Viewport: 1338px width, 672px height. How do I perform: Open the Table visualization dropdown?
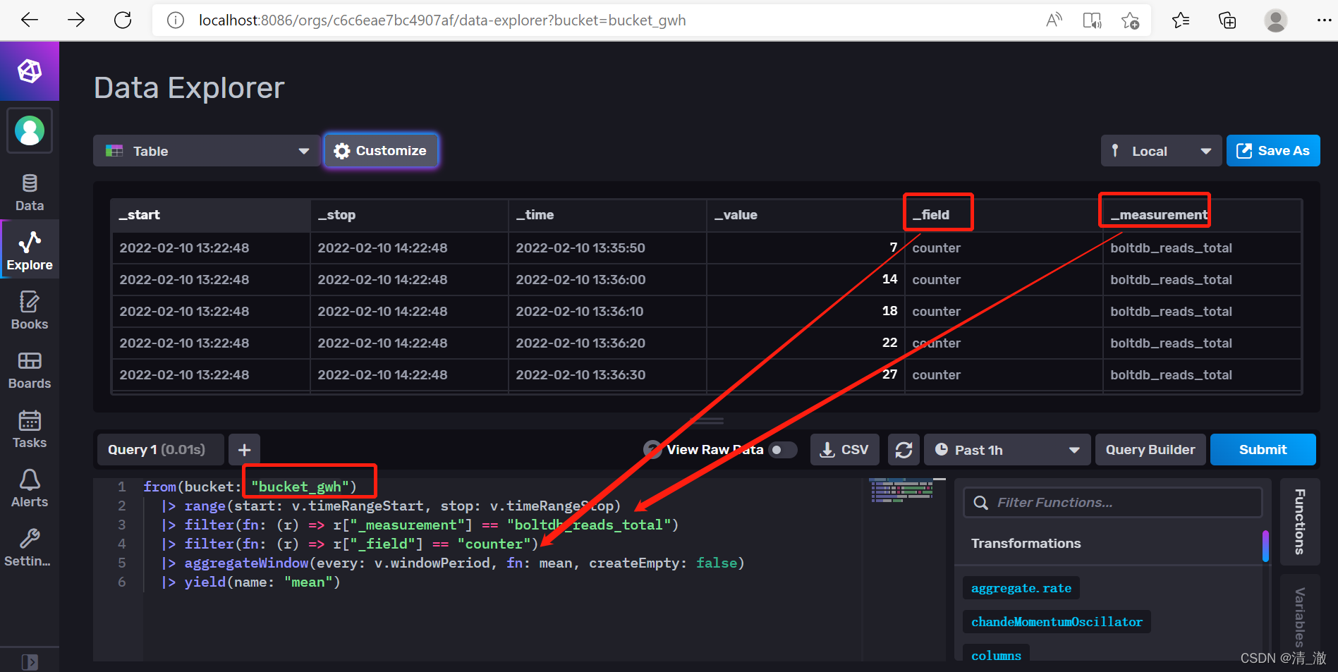point(206,150)
